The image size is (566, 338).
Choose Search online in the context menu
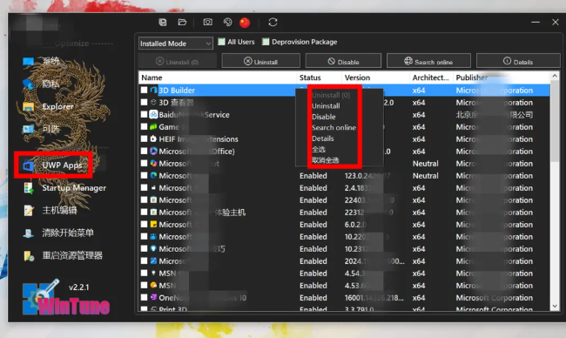(x=334, y=128)
